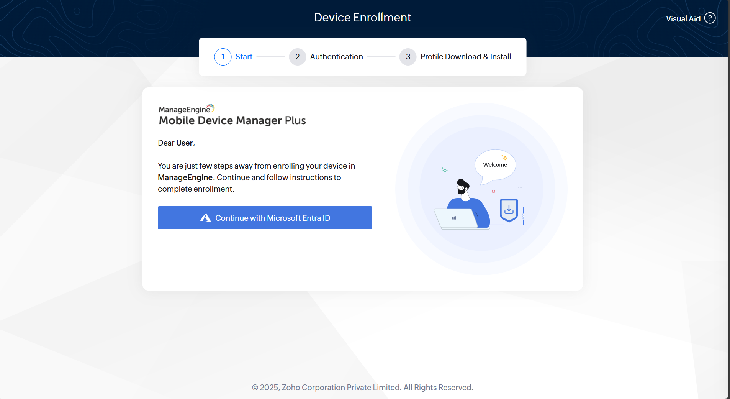Select step 1 number circle
This screenshot has width=730, height=399.
coord(223,57)
